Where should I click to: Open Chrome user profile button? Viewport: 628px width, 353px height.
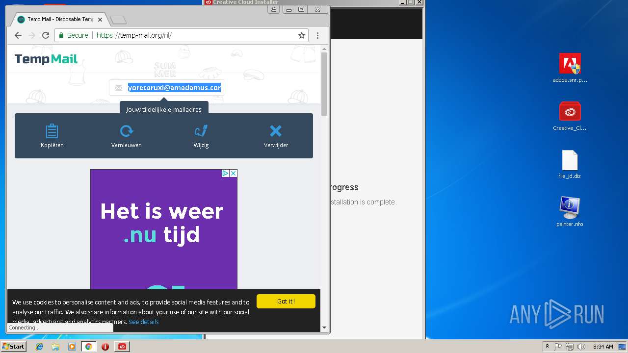(274, 9)
